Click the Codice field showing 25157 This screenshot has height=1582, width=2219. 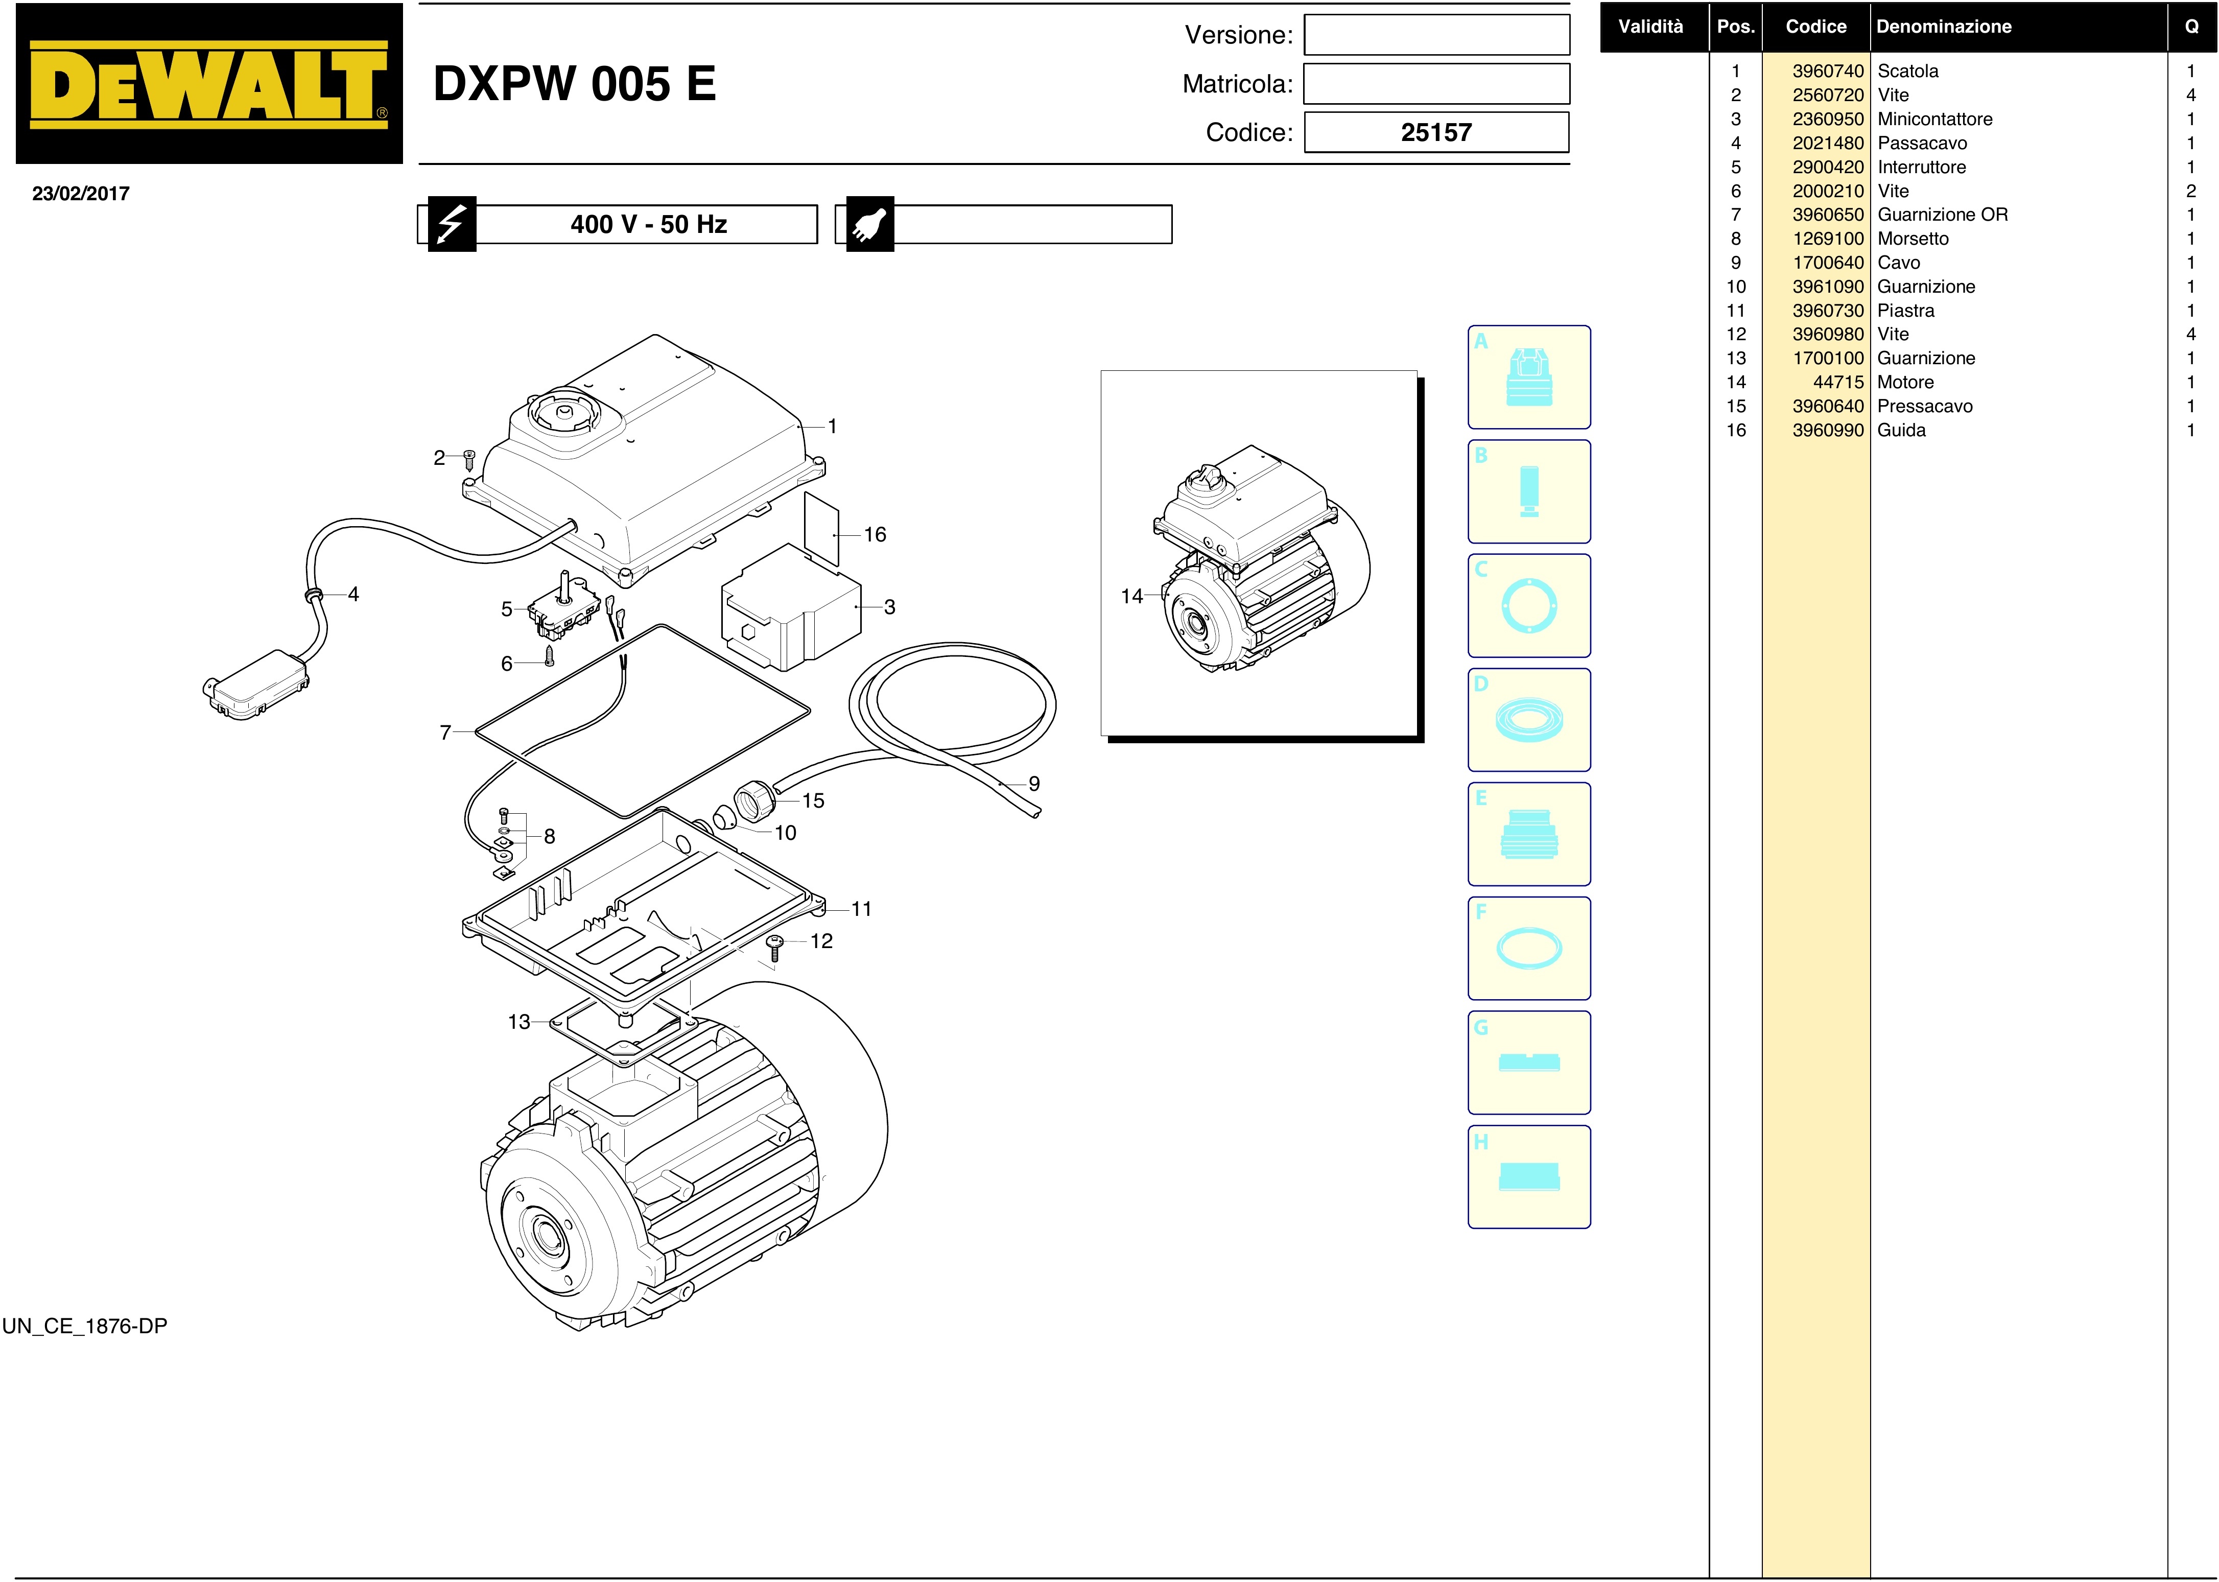pyautogui.click(x=1436, y=132)
